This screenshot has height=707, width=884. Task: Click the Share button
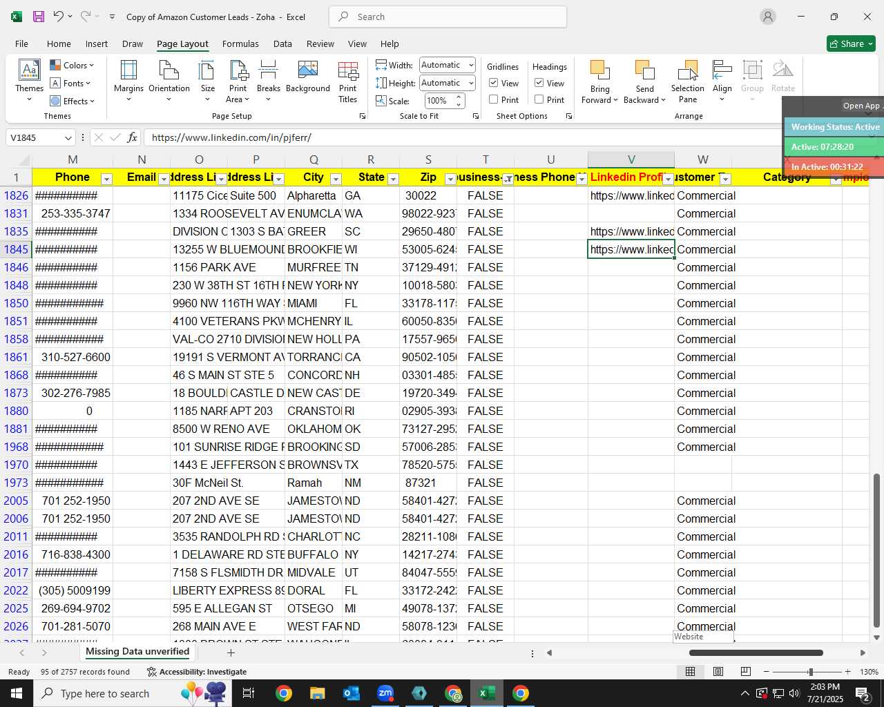tap(851, 43)
